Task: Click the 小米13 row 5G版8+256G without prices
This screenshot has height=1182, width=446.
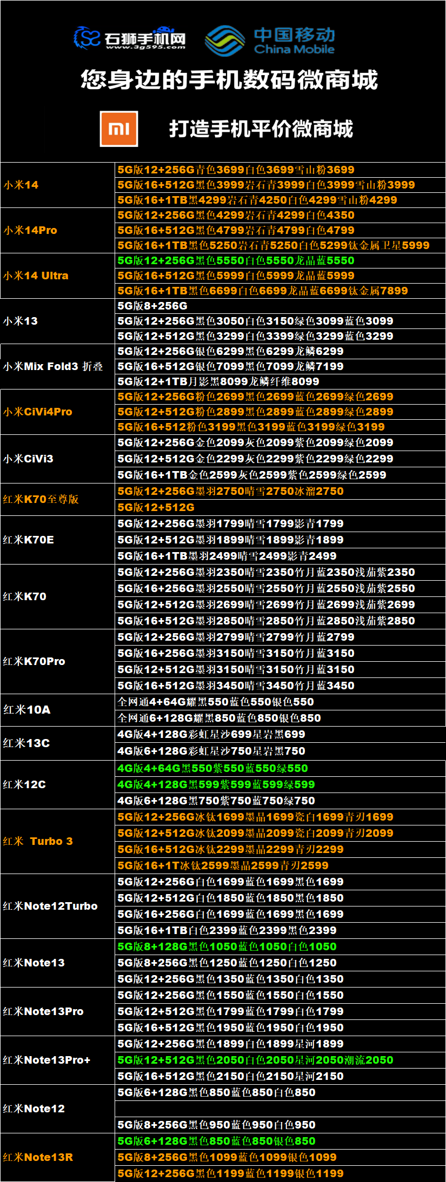Action: [x=280, y=306]
